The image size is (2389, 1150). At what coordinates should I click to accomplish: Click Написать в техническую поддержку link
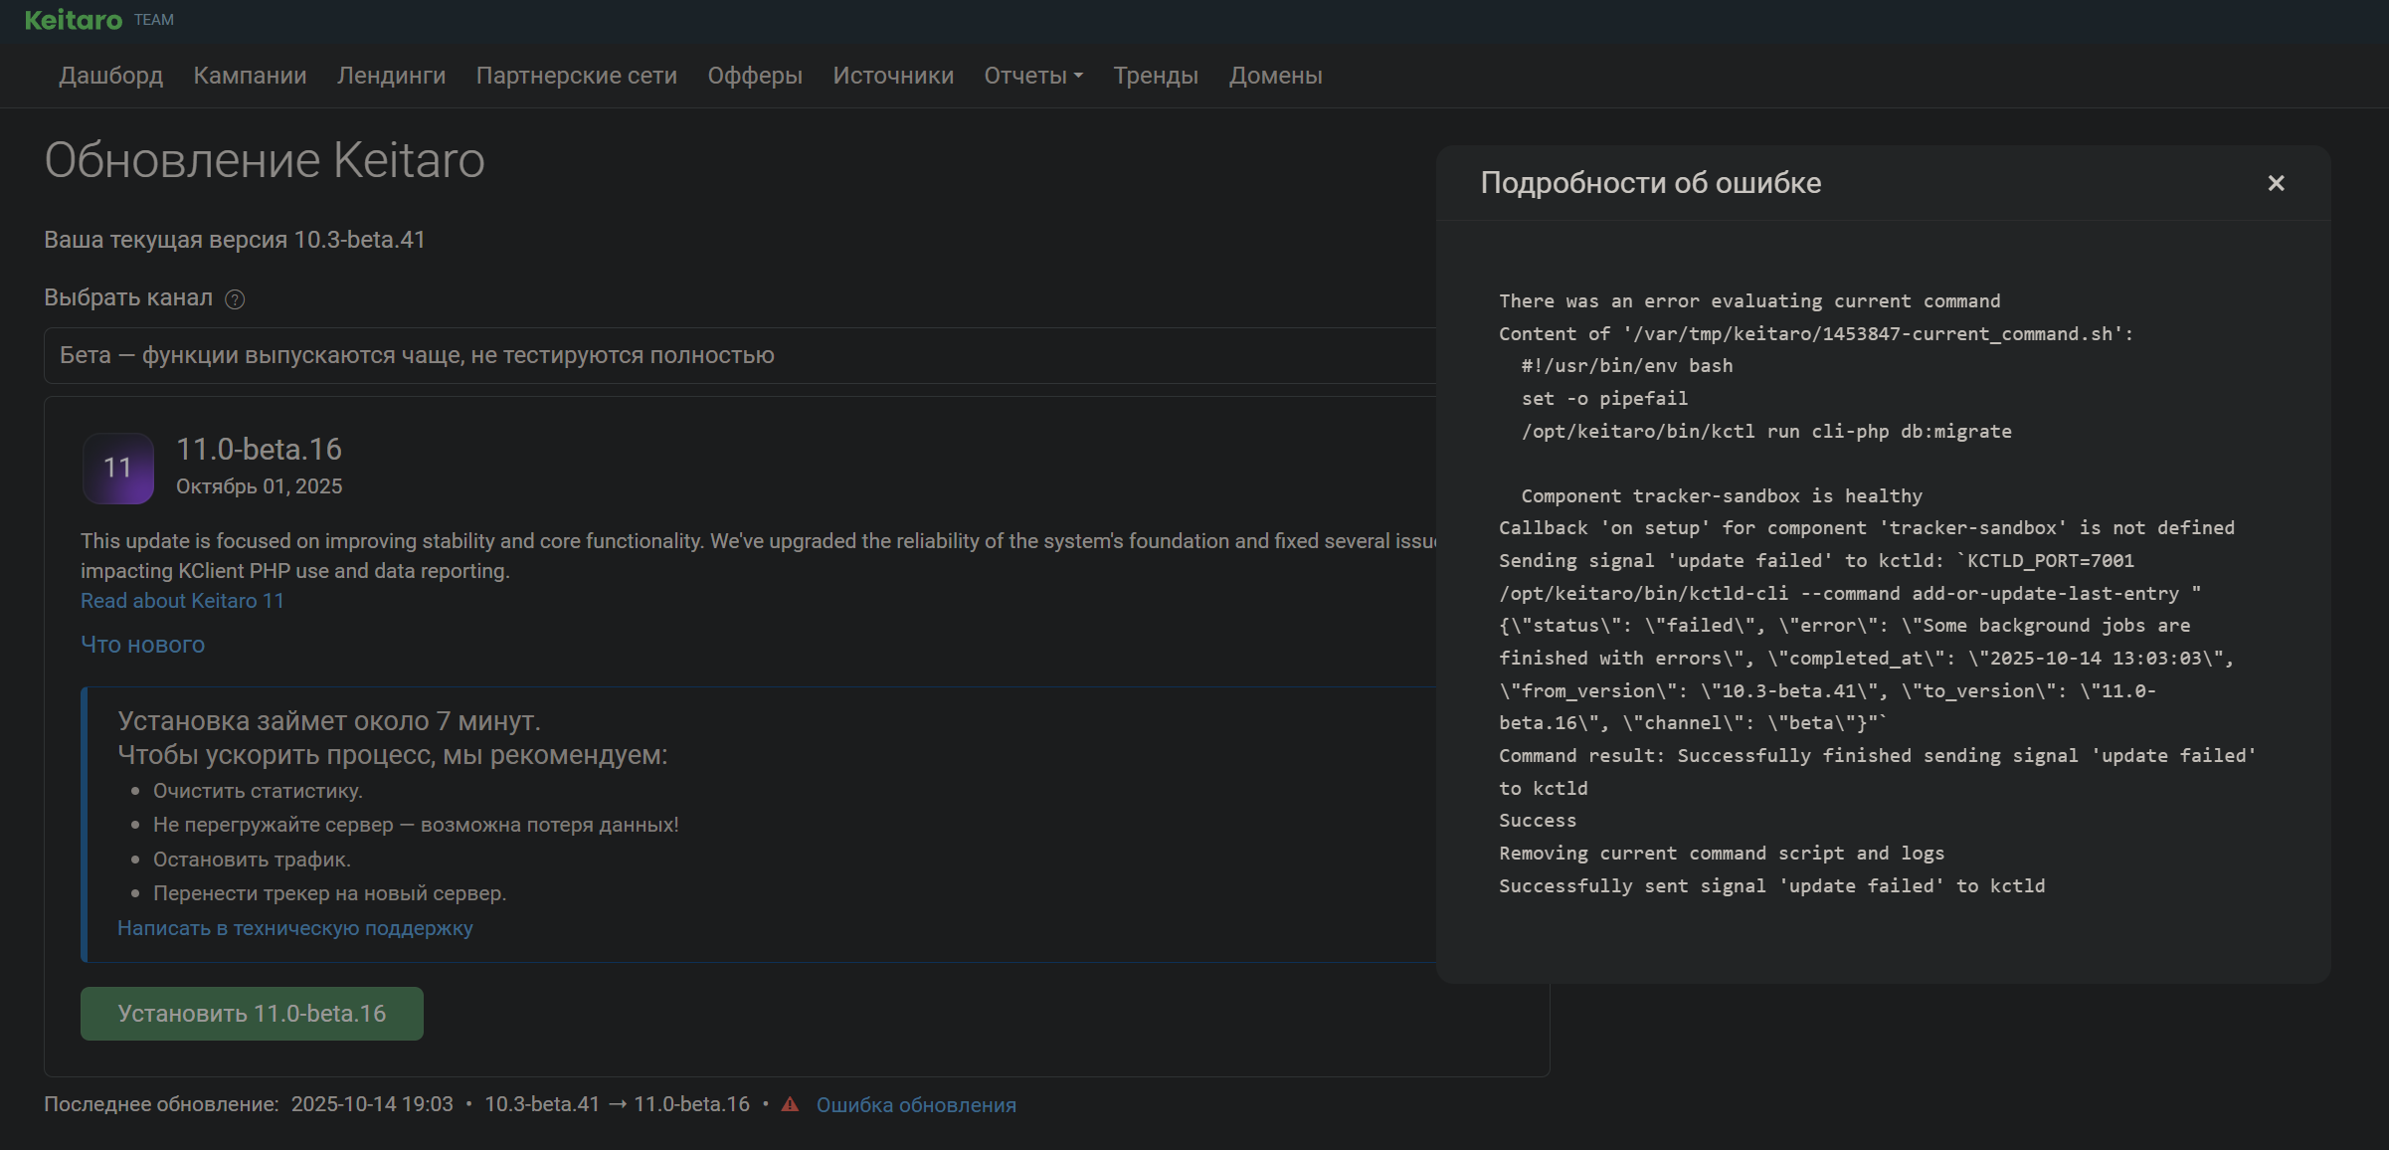pos(294,928)
